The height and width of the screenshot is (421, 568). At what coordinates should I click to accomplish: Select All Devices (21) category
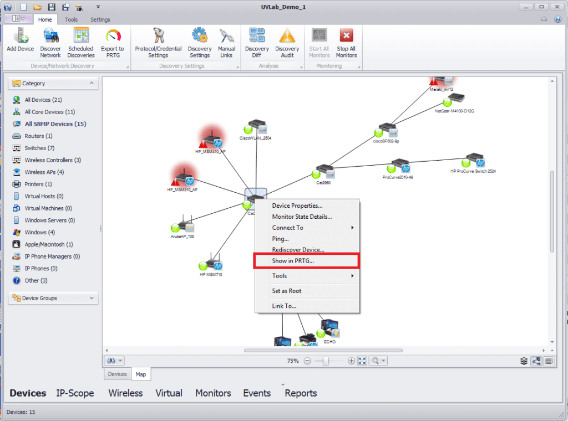pyautogui.click(x=43, y=100)
